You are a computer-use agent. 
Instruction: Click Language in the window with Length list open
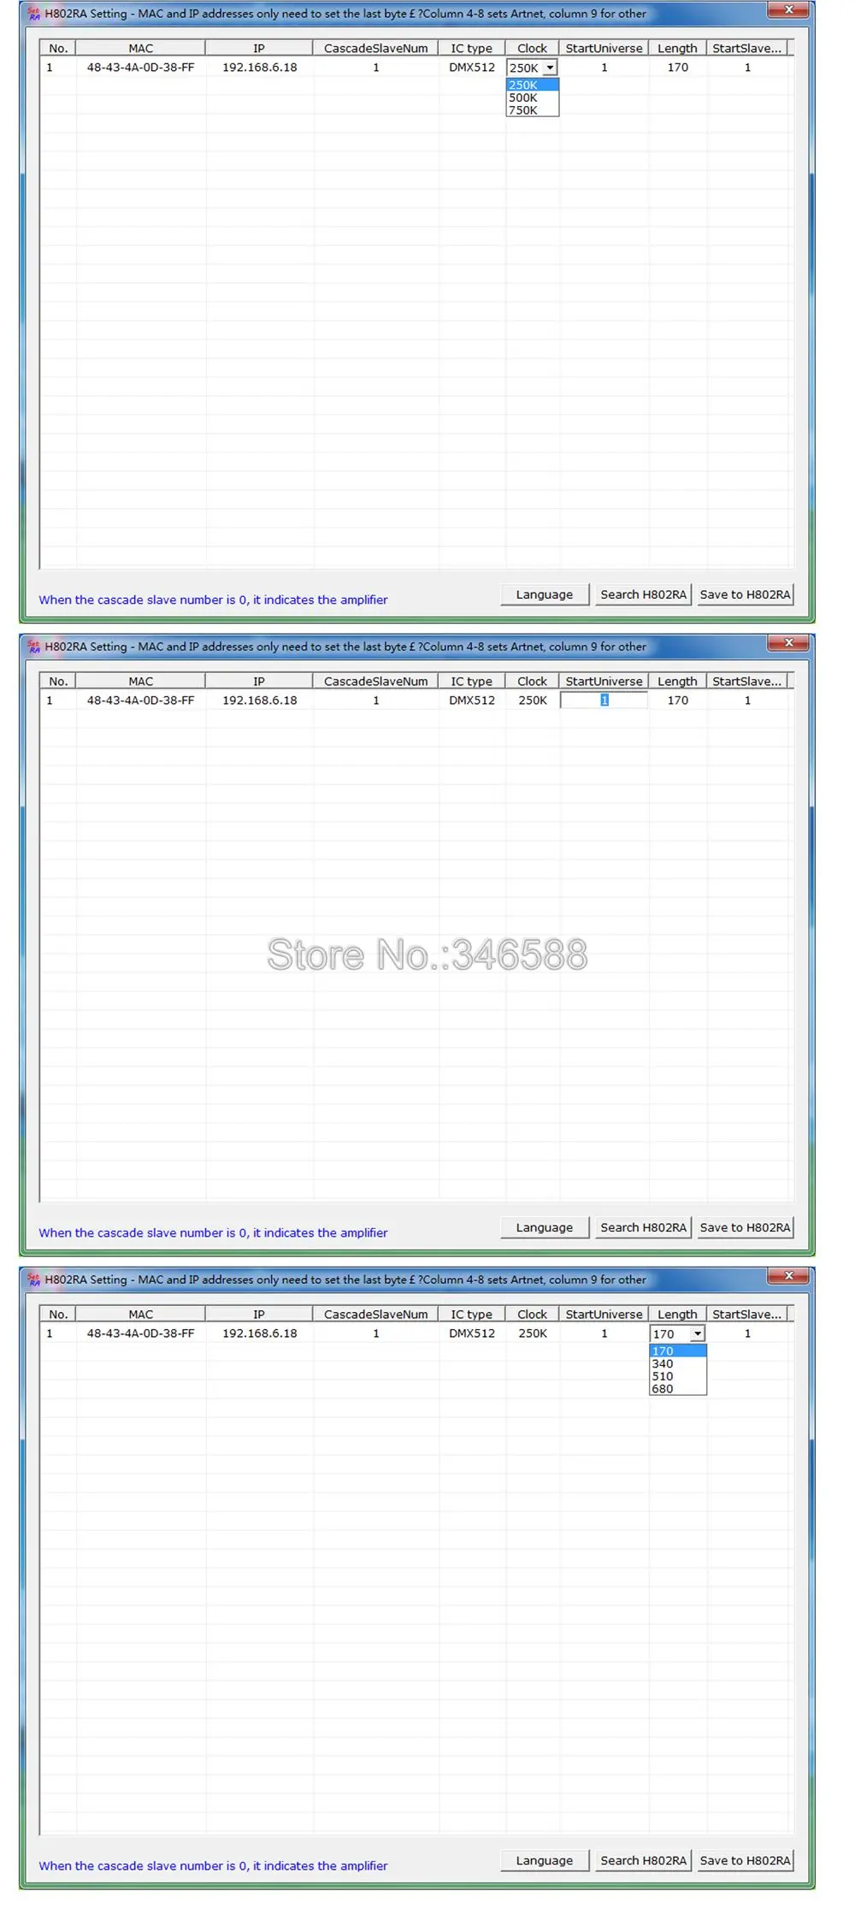pos(545,1860)
